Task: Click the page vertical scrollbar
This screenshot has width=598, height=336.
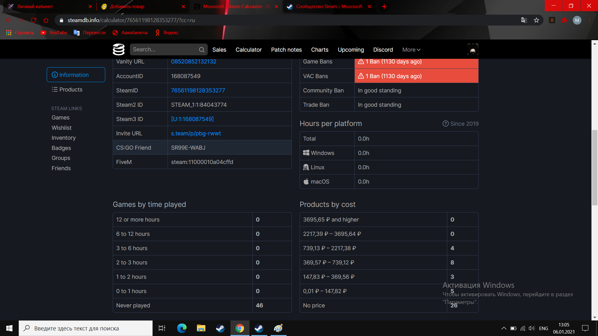Action: click(595, 168)
